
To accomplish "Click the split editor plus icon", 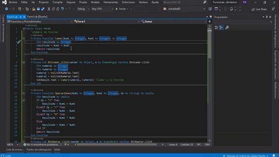I will 209,21.
